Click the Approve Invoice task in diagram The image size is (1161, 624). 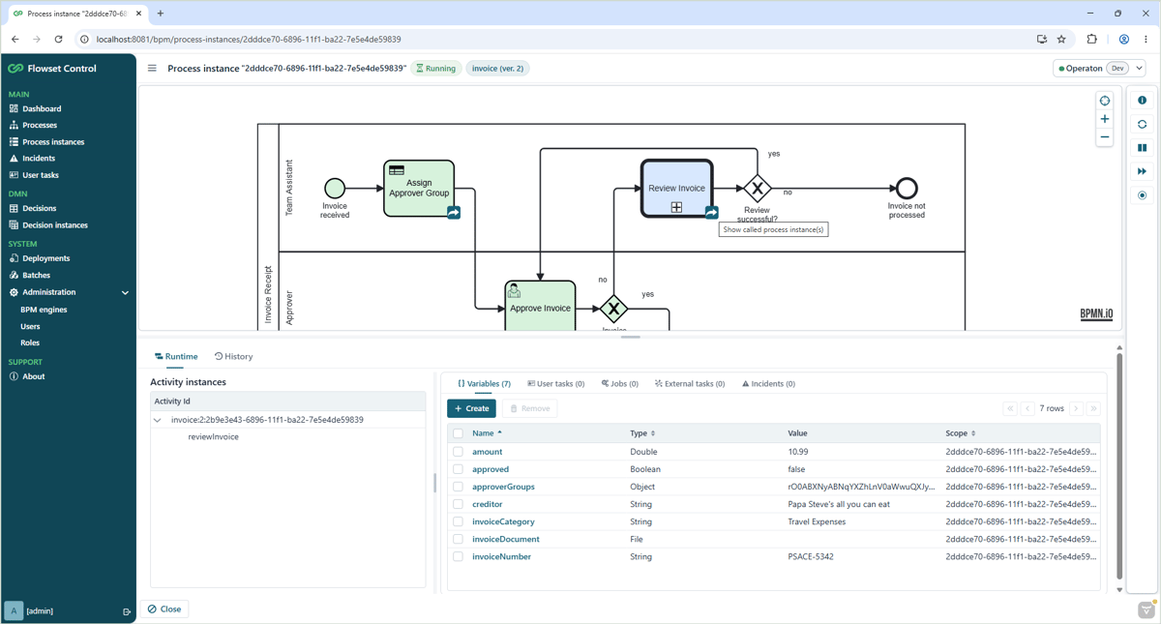[x=540, y=306]
